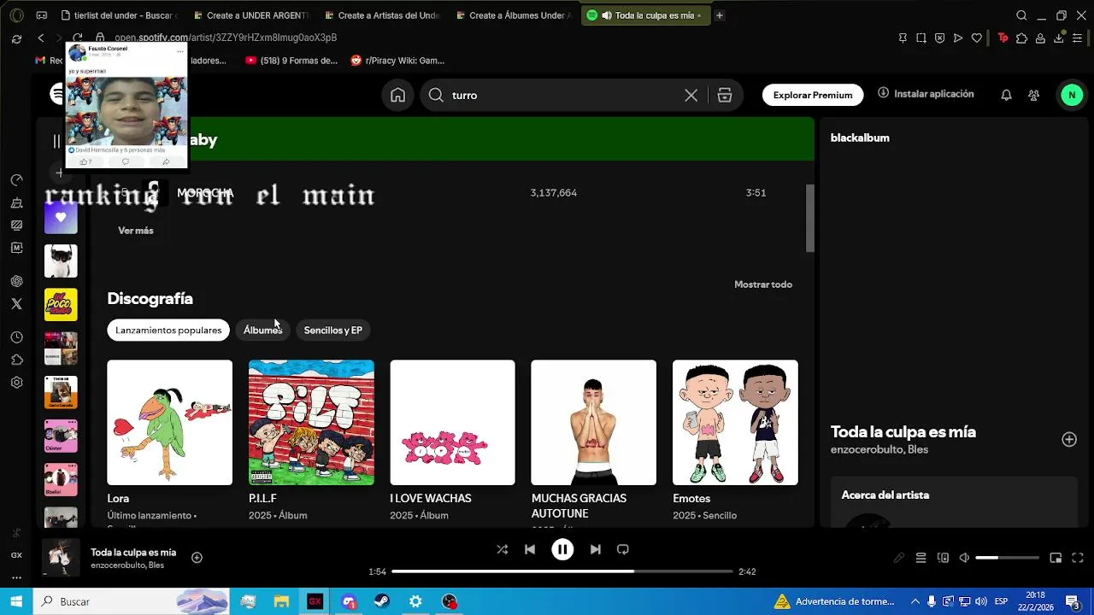Screen dimensions: 1094x615
Task: Open ChatGPT icon in Opera sidebar
Action: pyautogui.click(x=16, y=281)
